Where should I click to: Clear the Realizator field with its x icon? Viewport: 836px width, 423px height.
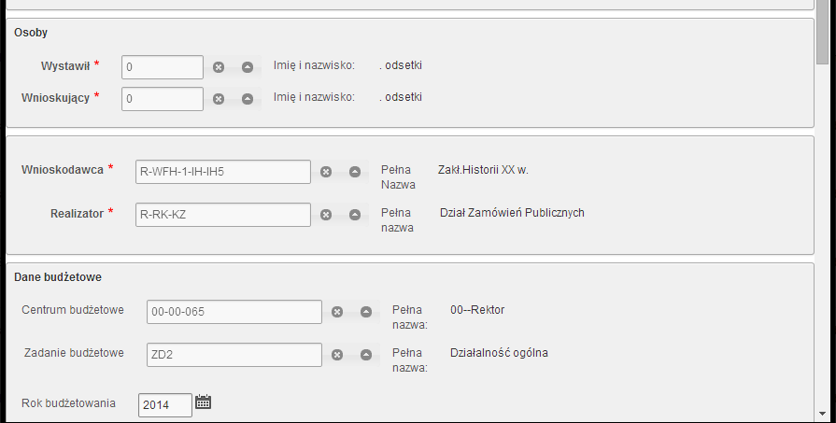point(326,215)
